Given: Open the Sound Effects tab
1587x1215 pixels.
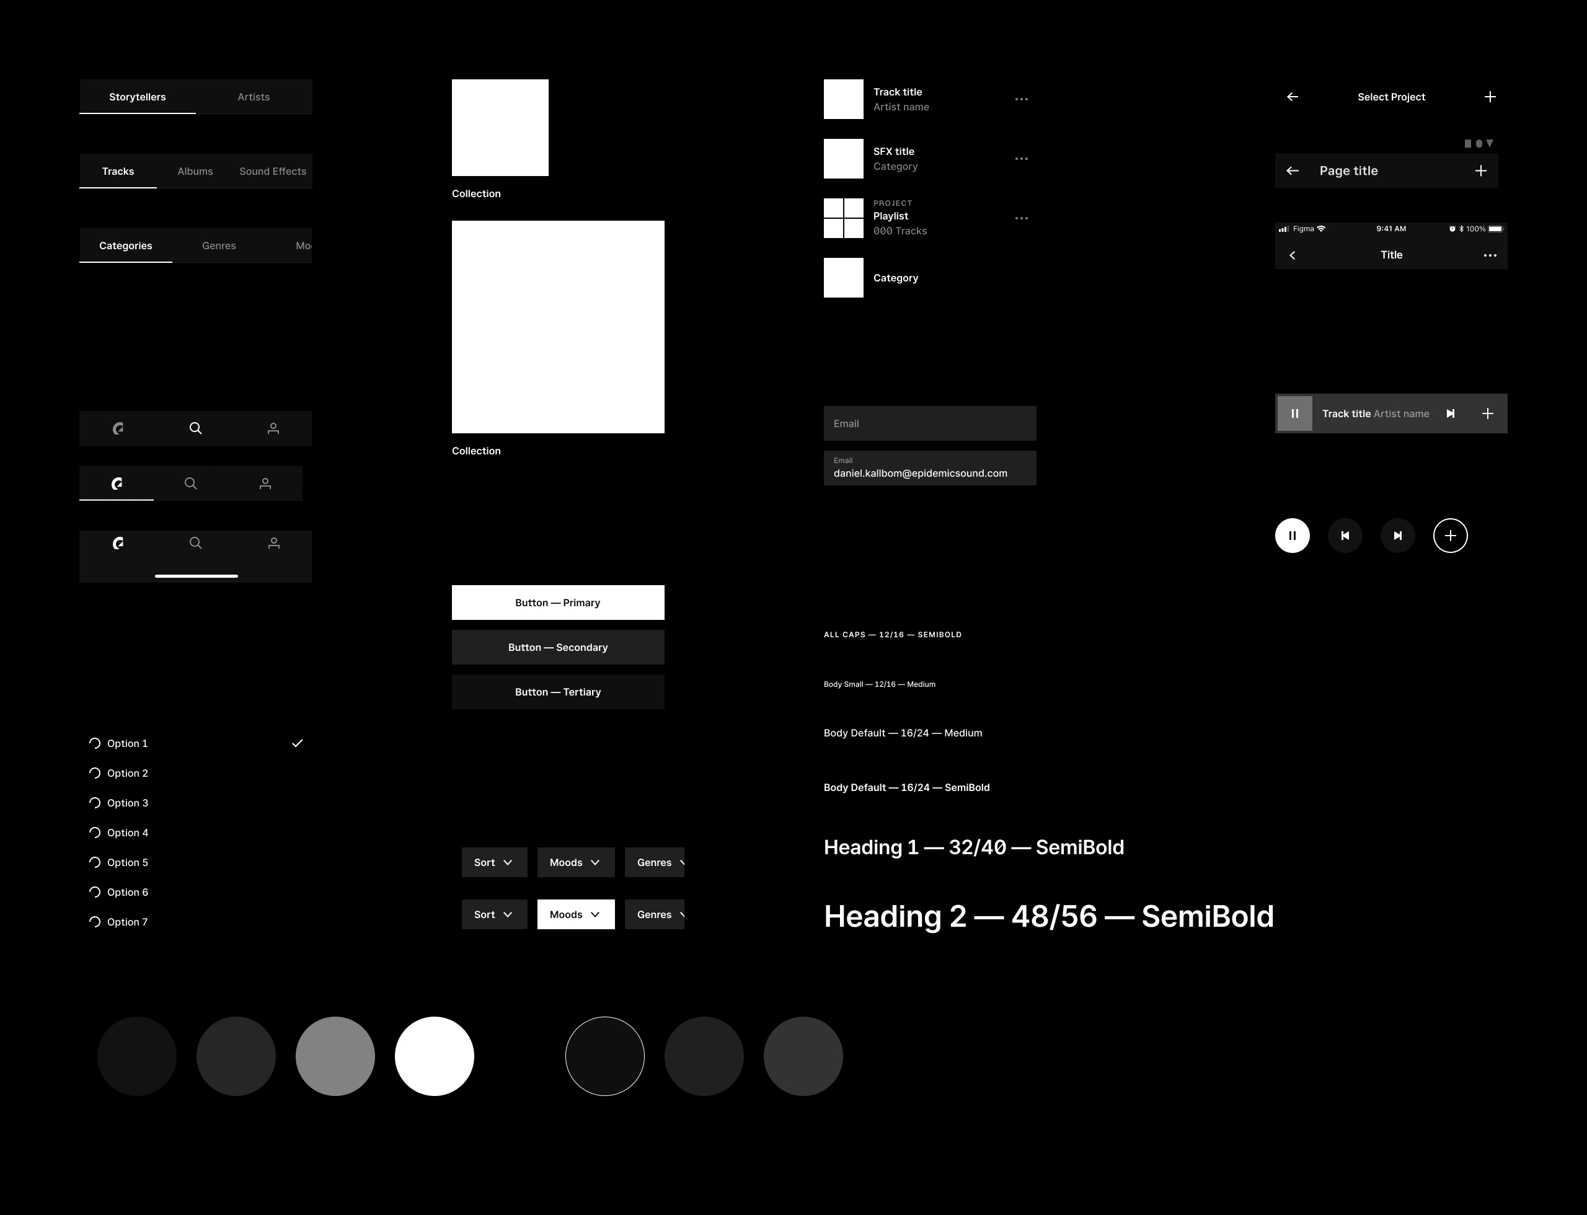Looking at the screenshot, I should click(x=273, y=171).
